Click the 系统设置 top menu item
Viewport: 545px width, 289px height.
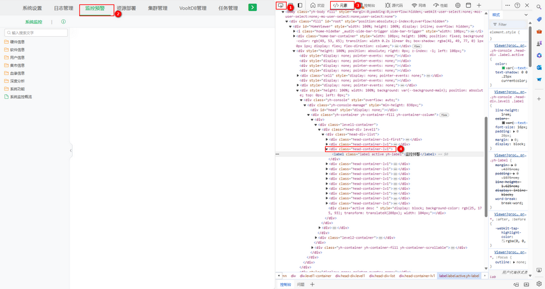point(32,8)
